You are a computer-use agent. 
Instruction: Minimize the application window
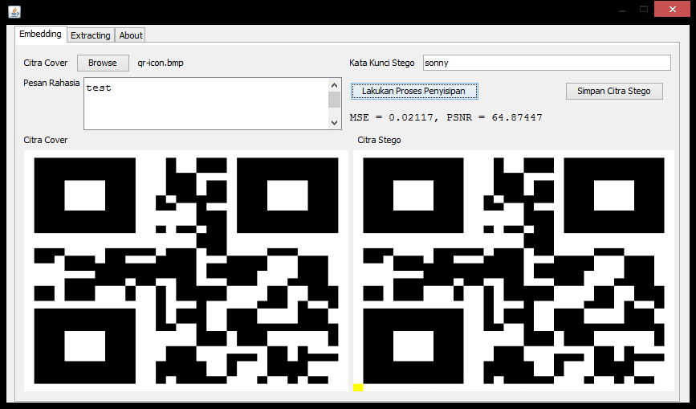[621, 9]
